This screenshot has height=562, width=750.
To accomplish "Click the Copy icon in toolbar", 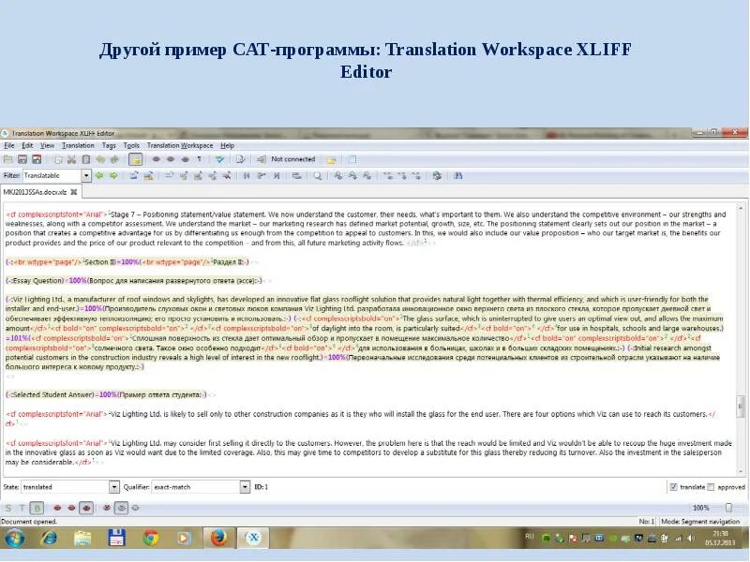I will 58,159.
